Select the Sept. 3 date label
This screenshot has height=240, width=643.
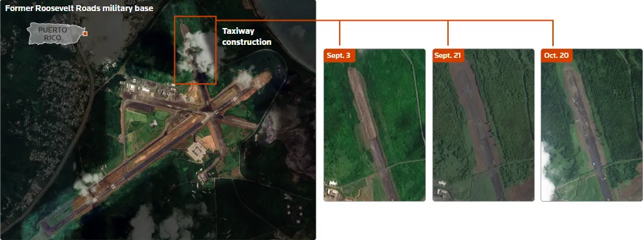340,55
